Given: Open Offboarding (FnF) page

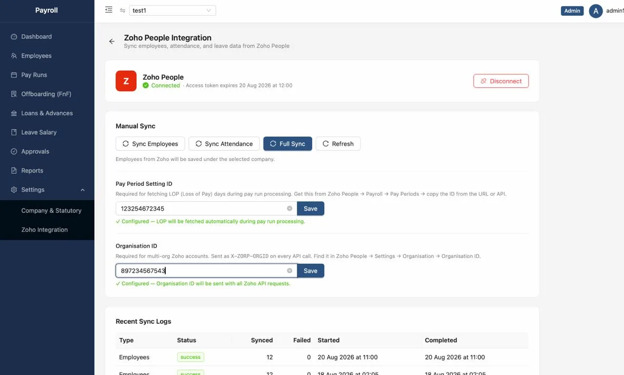Looking at the screenshot, I should tap(47, 94).
